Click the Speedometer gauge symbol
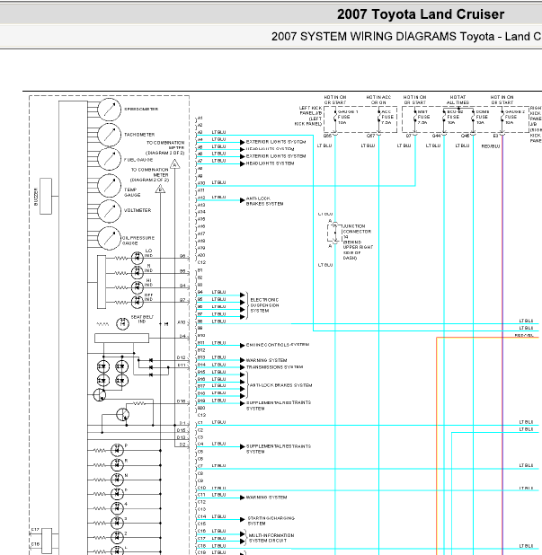Screen dimensions: 542x555 point(109,110)
